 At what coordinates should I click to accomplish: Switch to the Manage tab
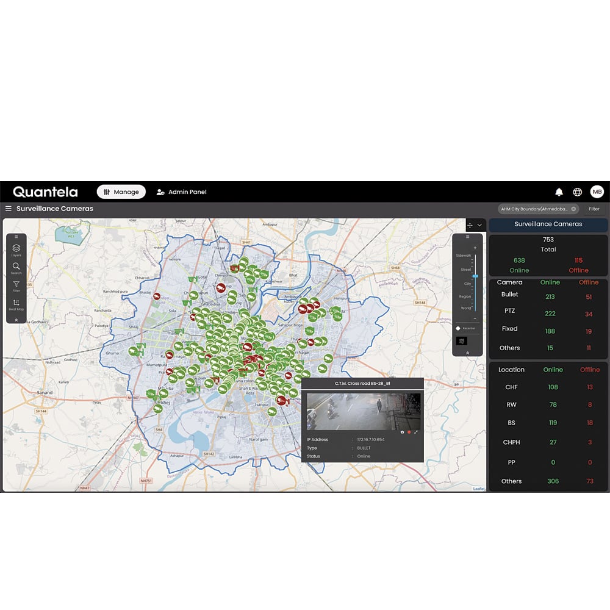(121, 192)
